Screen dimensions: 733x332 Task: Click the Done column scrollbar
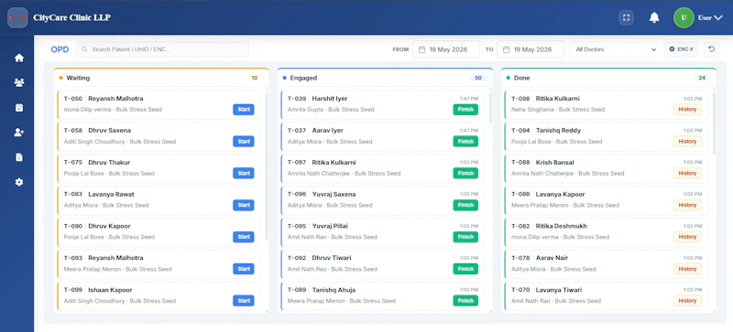[x=715, y=123]
